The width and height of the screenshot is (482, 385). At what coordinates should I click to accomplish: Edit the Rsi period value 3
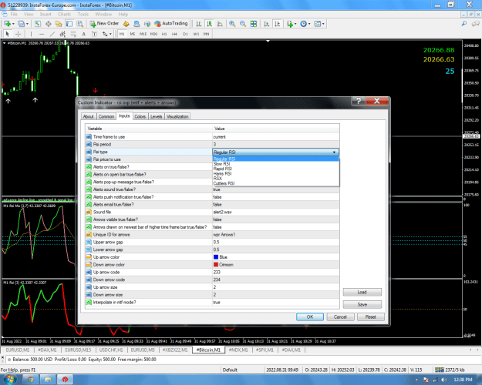point(276,144)
